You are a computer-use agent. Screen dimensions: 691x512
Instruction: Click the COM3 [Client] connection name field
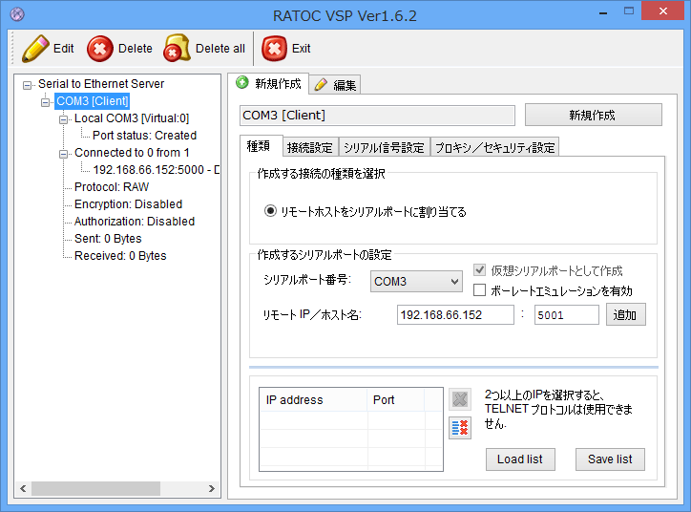(377, 115)
